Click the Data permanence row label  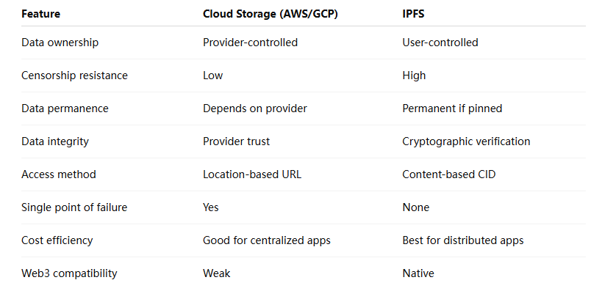click(65, 108)
